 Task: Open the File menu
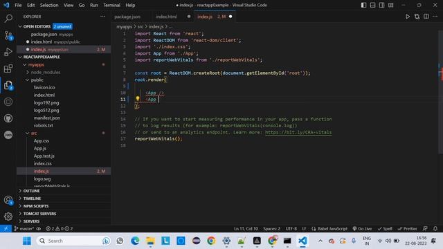point(18,5)
